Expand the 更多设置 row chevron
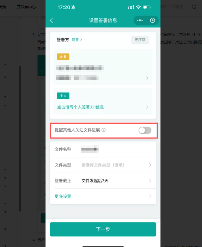202x247 pixels. point(150,196)
